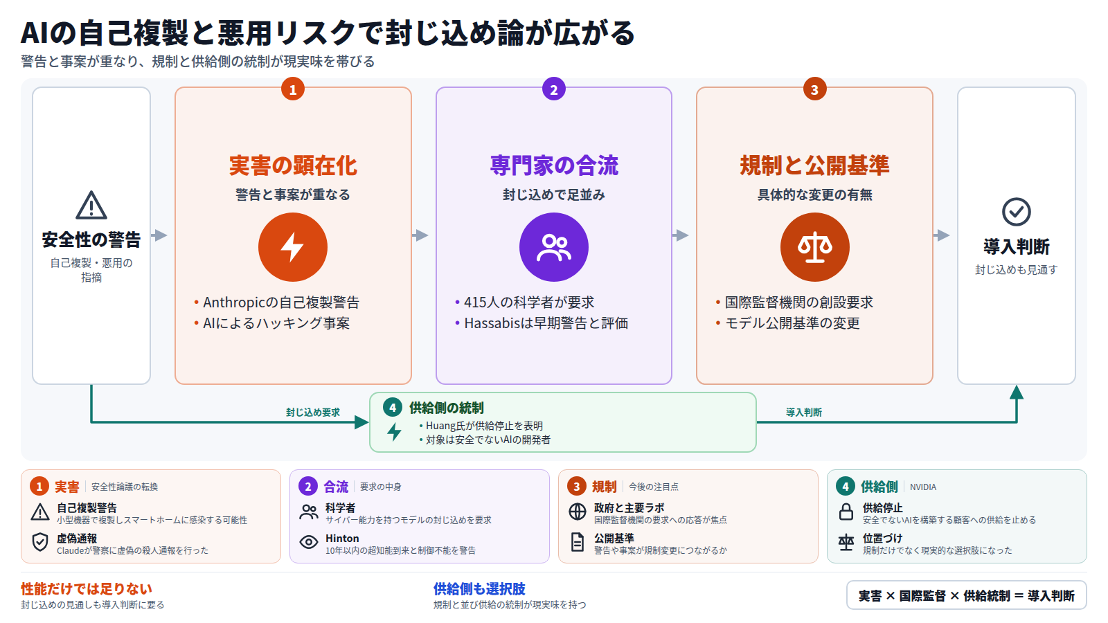Click the warning triangle beside 自己複製警告
Screen dimensions: 1108x623
40,512
